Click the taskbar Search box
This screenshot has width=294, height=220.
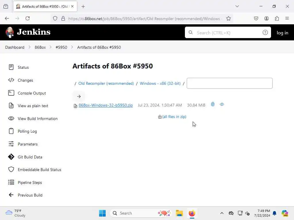(x=141, y=213)
